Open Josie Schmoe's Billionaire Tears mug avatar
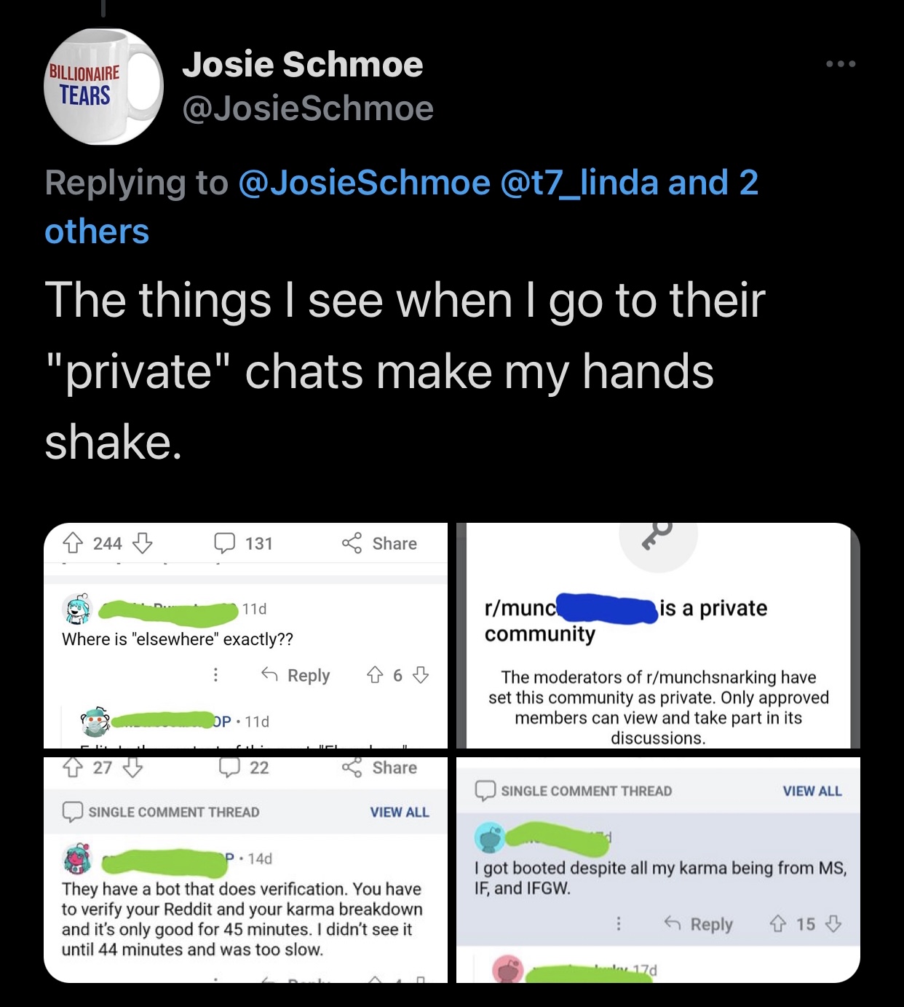The width and height of the screenshot is (904, 1007). pyautogui.click(x=103, y=86)
